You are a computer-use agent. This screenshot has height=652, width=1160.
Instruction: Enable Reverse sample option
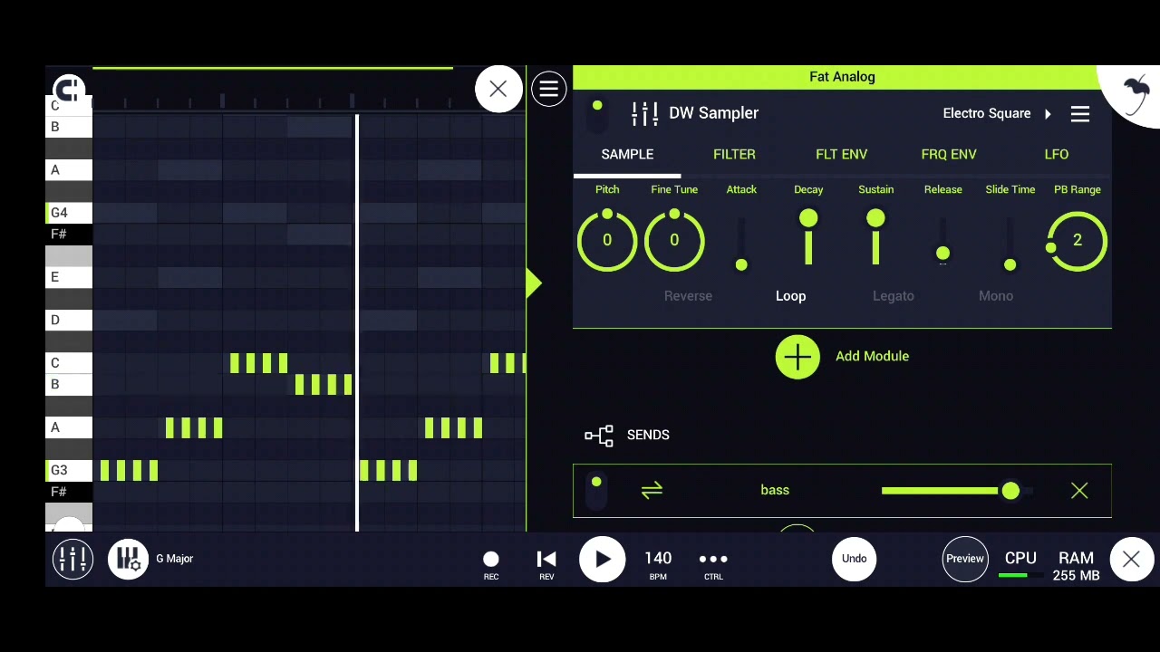point(688,296)
